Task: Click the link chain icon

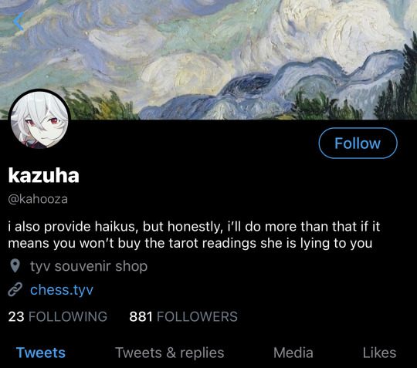Action: [15, 290]
